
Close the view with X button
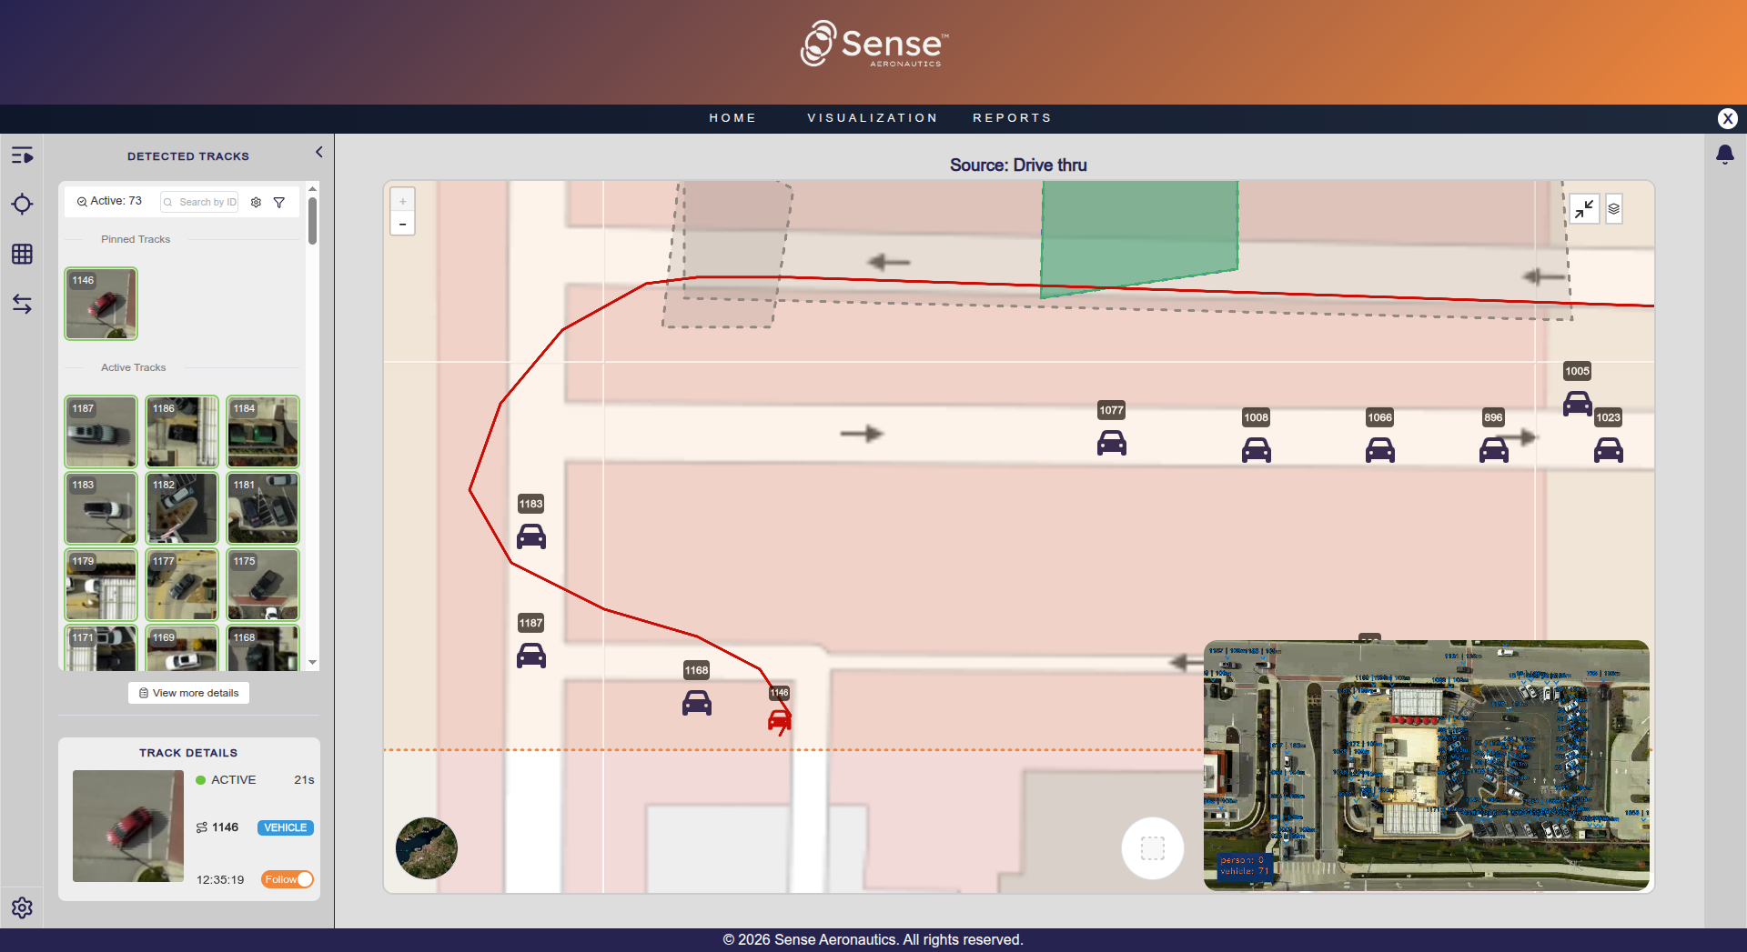point(1728,118)
